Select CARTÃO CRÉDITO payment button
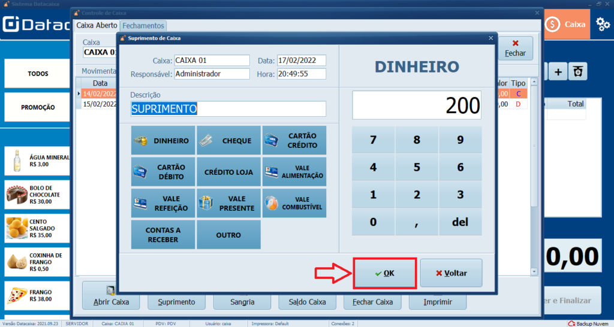 click(294, 140)
